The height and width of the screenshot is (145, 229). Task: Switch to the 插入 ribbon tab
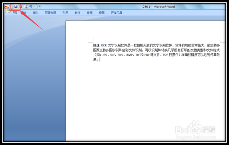pyautogui.click(x=36, y=13)
